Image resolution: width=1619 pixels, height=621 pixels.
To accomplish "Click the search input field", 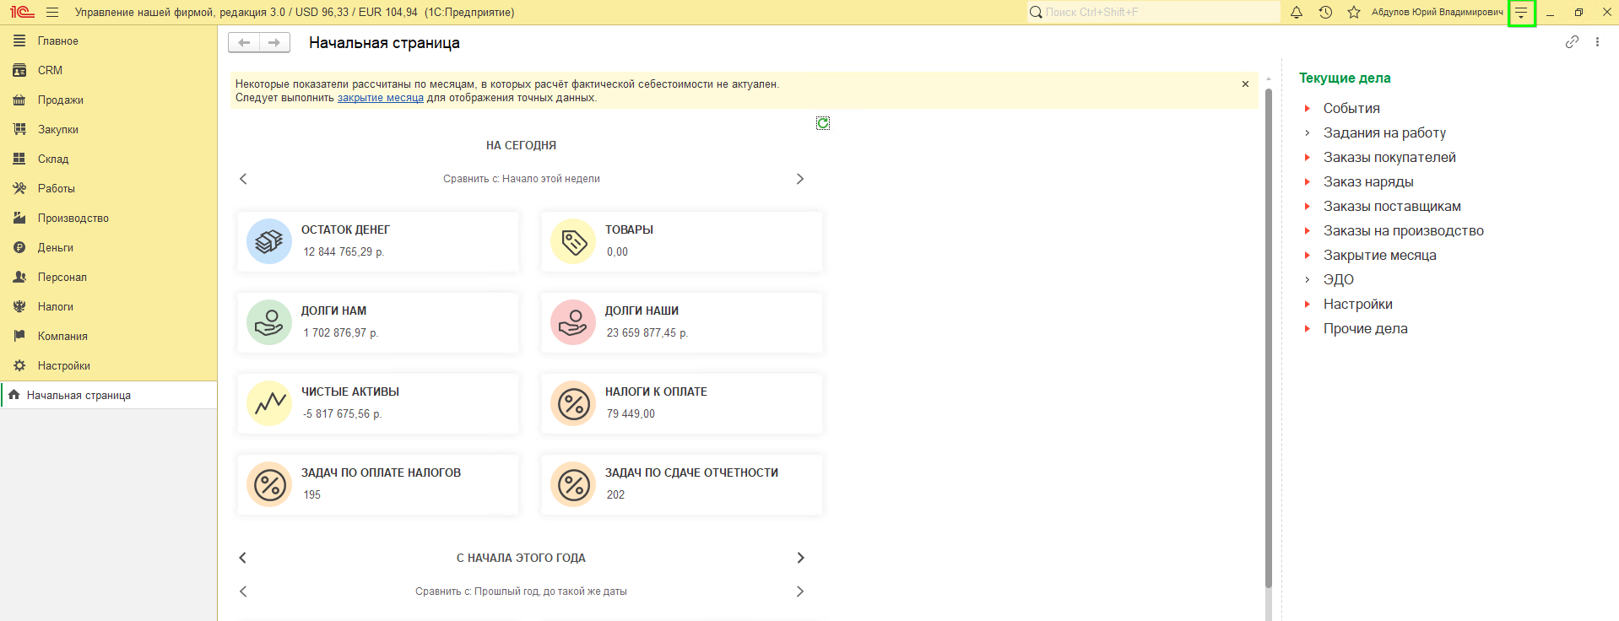I will click(1153, 13).
